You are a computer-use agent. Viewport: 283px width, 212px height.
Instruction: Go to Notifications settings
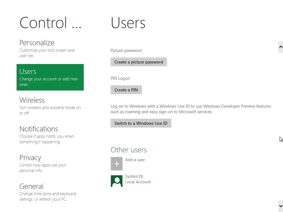tap(50, 134)
